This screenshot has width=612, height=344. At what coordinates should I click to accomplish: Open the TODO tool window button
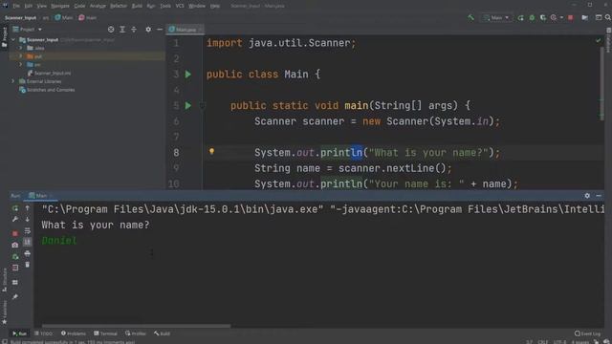[44, 333]
